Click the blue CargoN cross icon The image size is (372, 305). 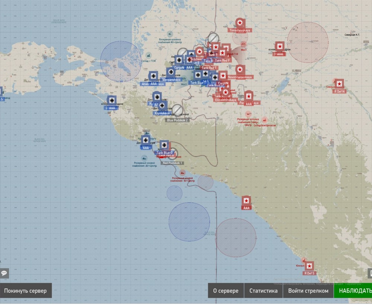pos(179,60)
